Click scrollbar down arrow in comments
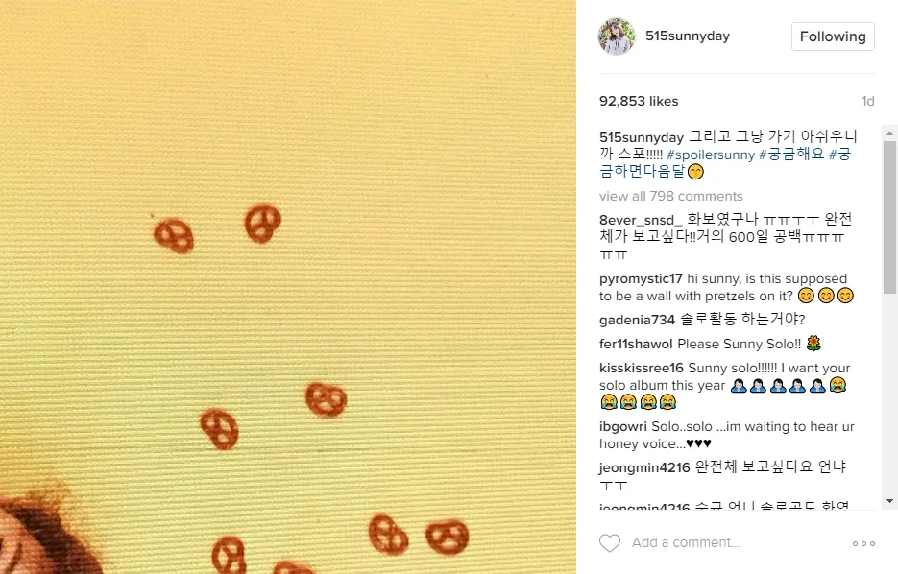 tap(889, 501)
